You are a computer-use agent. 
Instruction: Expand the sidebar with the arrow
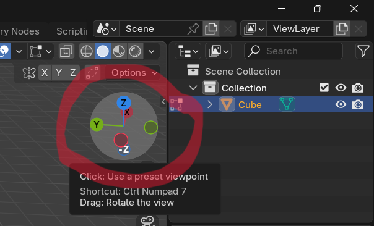tap(163, 102)
